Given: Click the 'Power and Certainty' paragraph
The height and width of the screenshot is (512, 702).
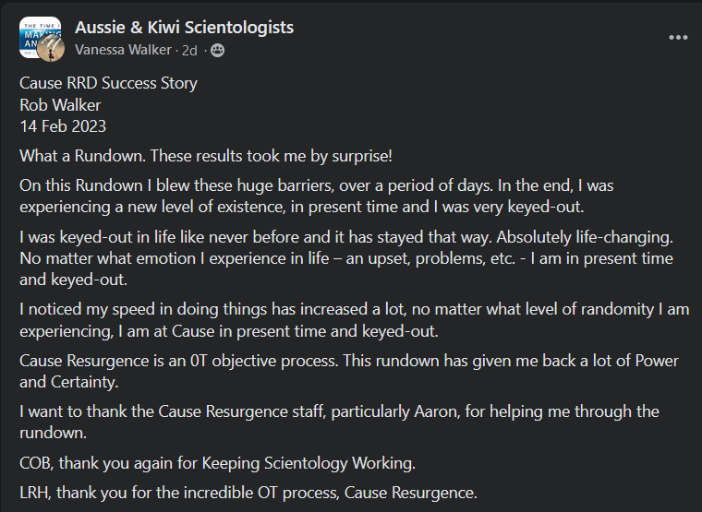Looking at the screenshot, I should tap(349, 371).
